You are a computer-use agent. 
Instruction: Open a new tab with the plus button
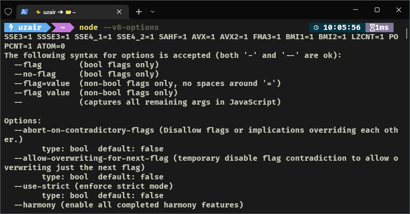(139, 12)
